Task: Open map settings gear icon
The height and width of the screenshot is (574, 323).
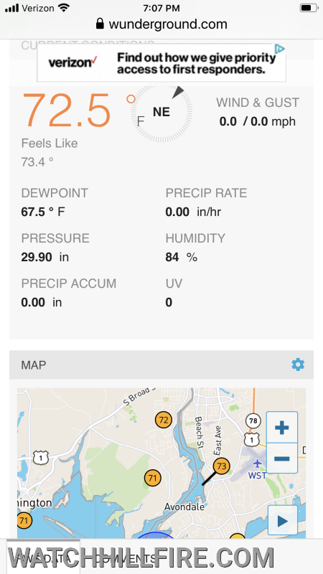Action: point(298,364)
